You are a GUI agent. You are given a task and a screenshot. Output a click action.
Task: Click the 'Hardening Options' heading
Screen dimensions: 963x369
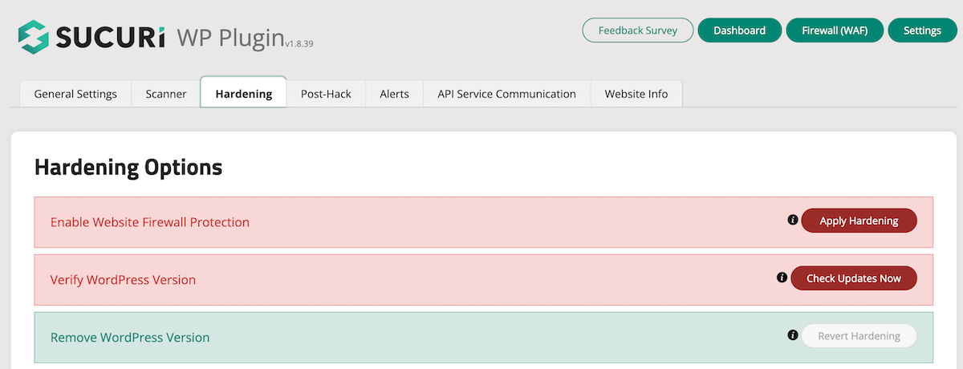(x=128, y=168)
